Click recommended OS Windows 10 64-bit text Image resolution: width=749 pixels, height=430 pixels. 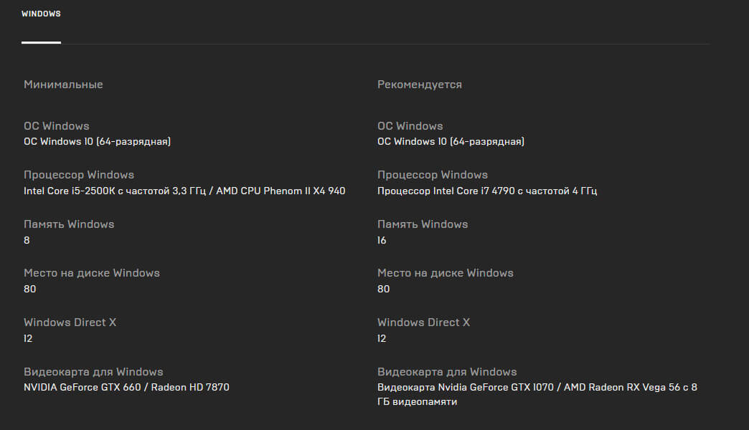click(x=451, y=142)
